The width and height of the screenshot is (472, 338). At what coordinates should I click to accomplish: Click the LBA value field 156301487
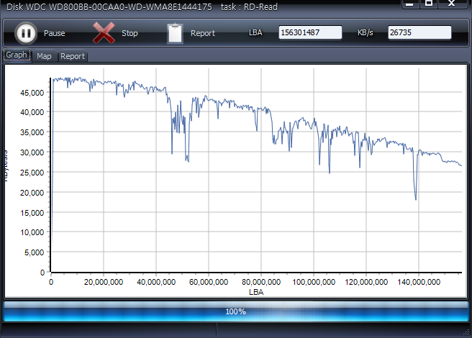(x=310, y=32)
